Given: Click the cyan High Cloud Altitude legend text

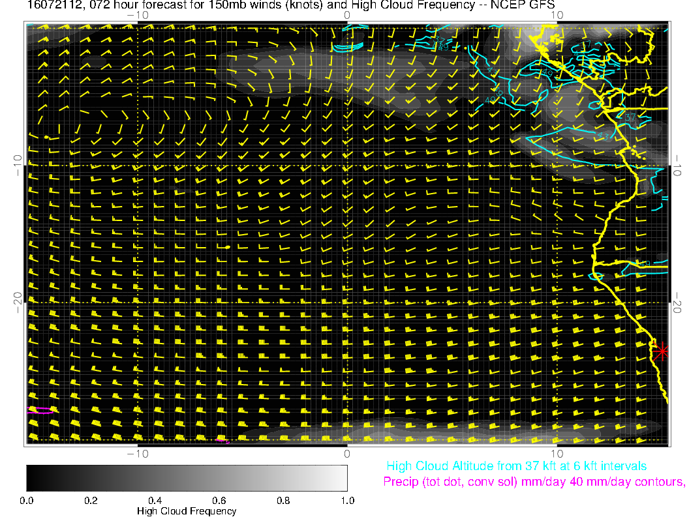Looking at the screenshot, I should coord(516,466).
